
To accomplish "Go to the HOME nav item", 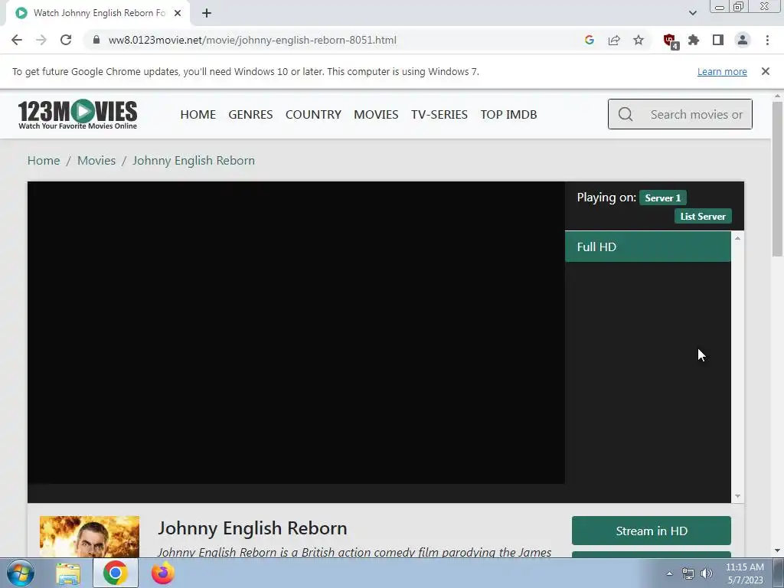I will (x=198, y=115).
